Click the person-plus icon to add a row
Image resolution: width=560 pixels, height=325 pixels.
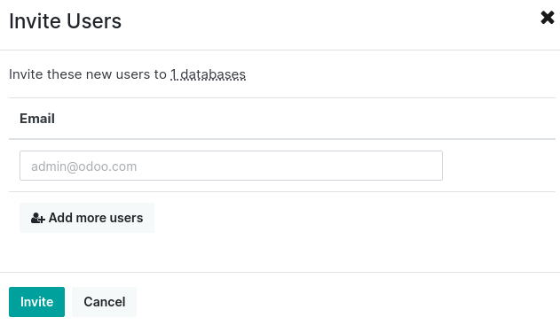[x=38, y=218]
